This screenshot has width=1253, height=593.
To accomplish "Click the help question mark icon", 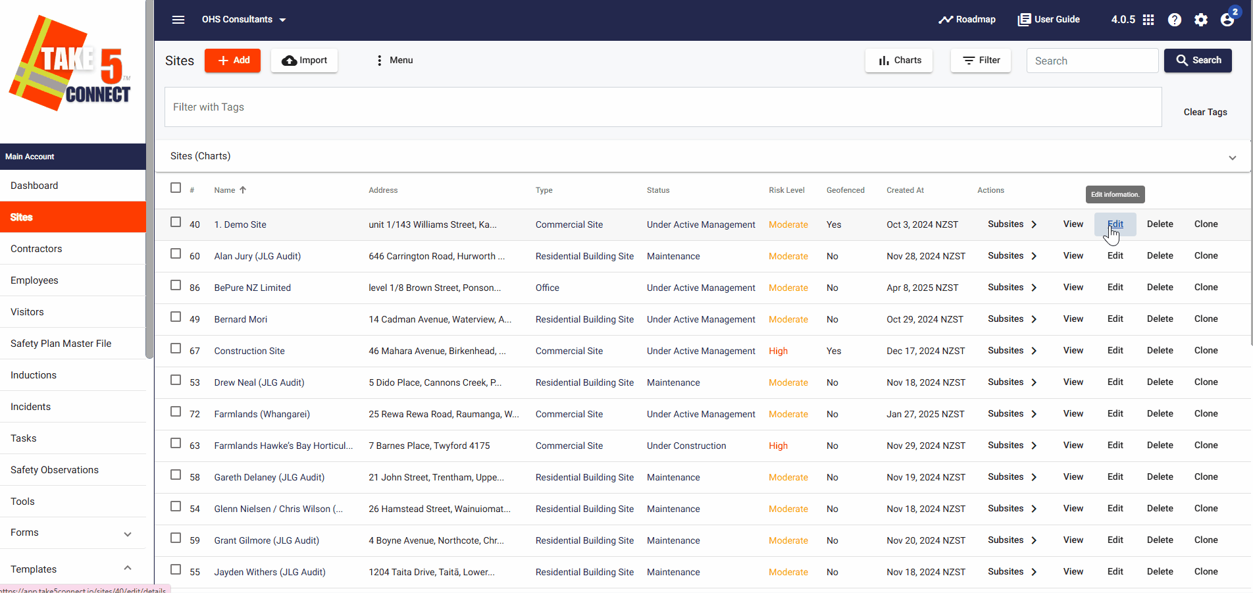I will (x=1175, y=20).
